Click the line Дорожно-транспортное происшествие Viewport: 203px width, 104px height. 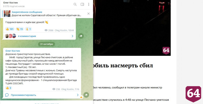pyautogui.click(x=28, y=54)
